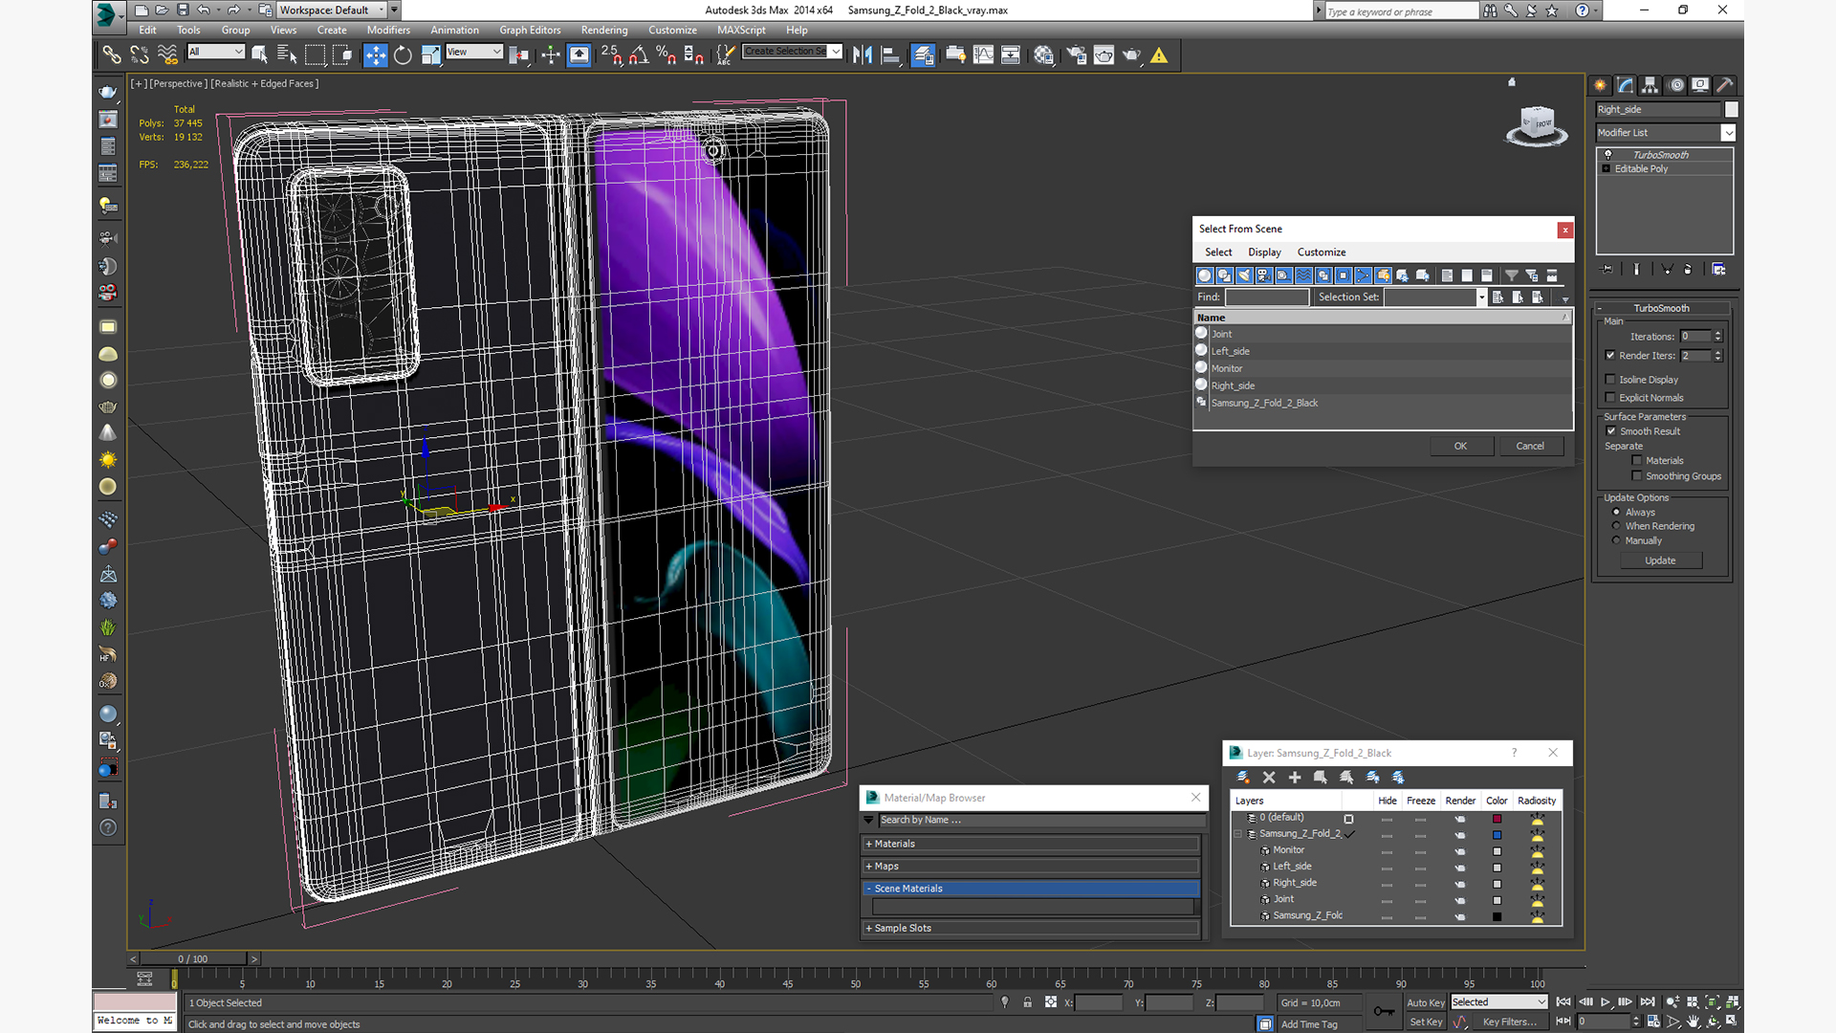Select the Always update option
Image resolution: width=1836 pixels, height=1033 pixels.
[1617, 513]
